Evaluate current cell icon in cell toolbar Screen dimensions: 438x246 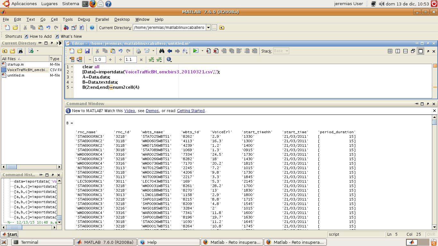tap(72, 60)
